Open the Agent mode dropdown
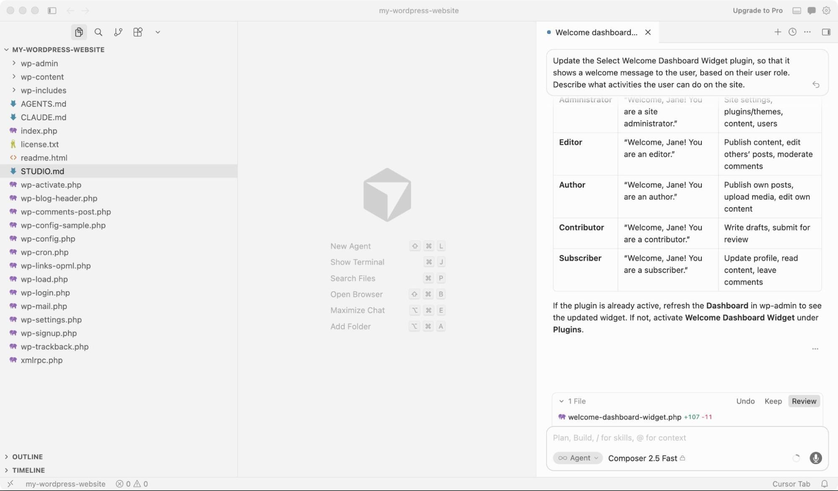The image size is (838, 491). click(x=578, y=458)
